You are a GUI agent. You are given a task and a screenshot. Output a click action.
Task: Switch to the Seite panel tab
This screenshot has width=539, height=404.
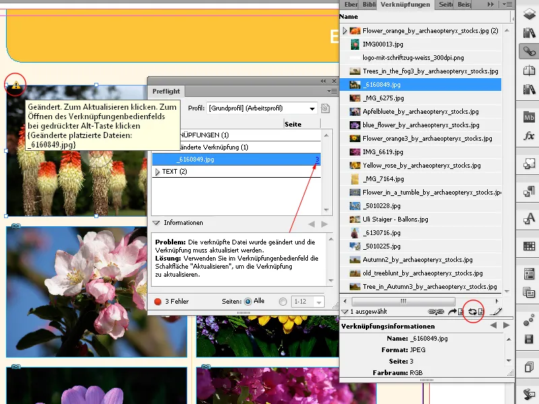445,5
